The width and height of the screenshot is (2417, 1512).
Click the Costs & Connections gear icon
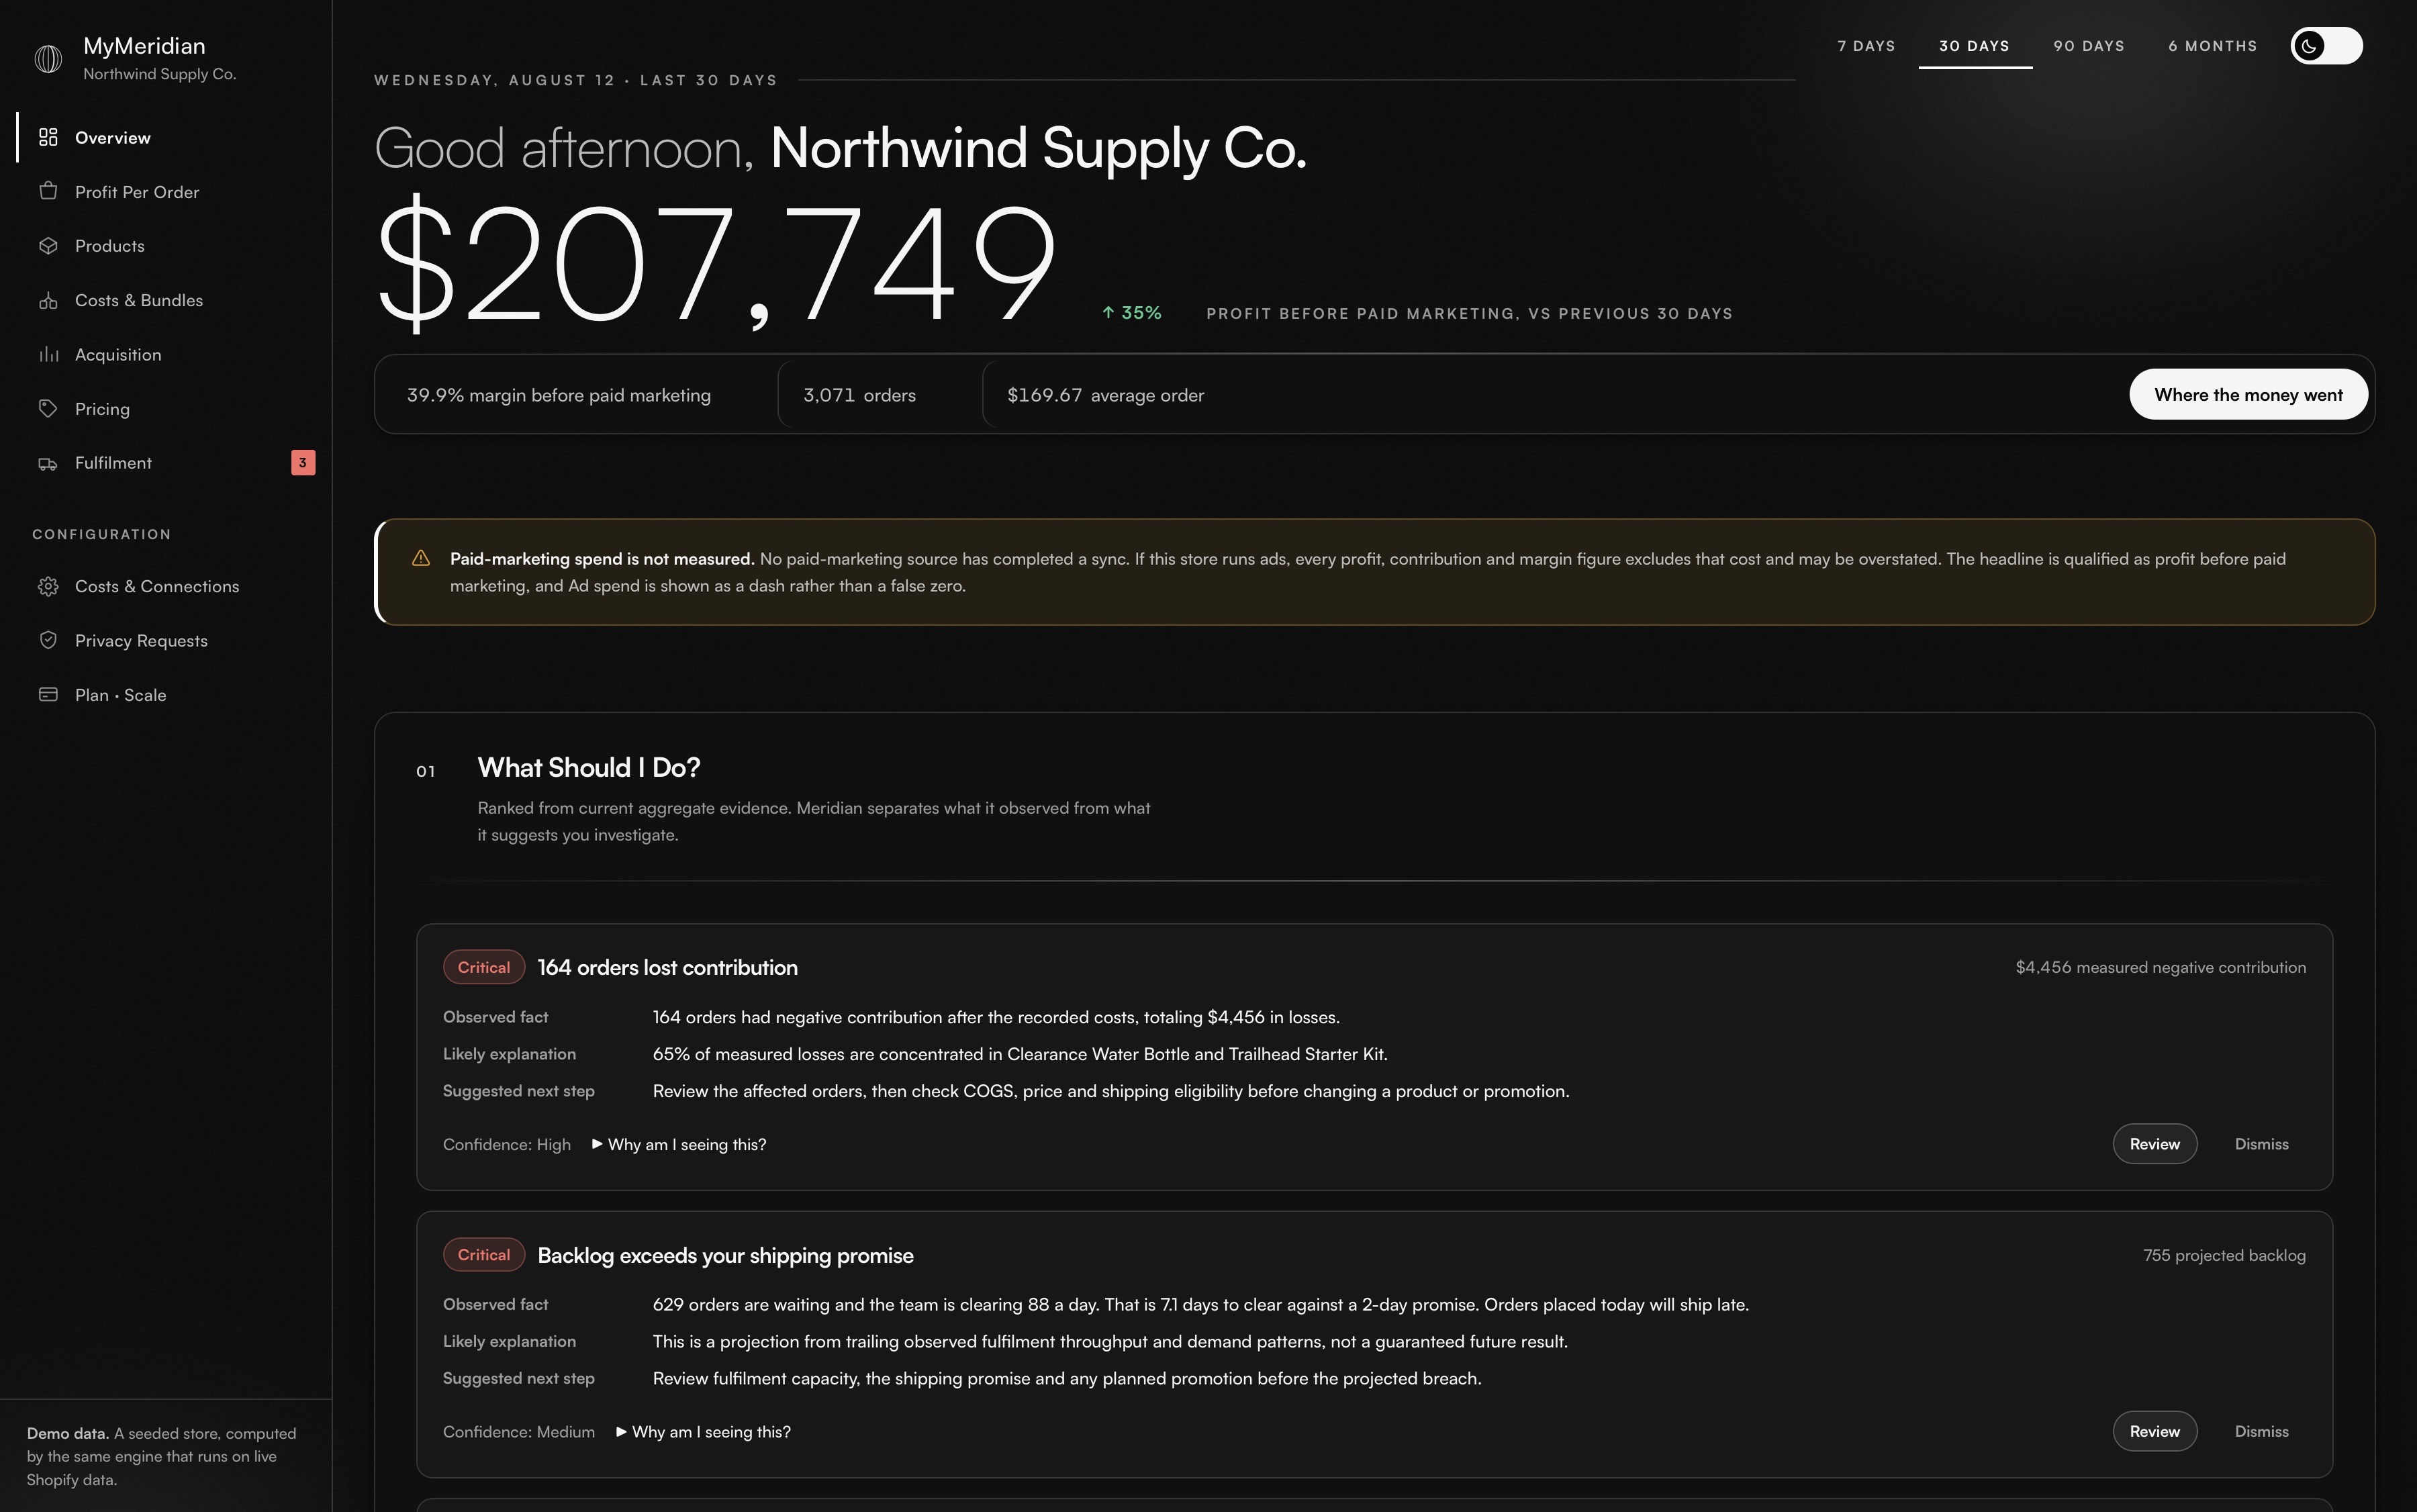[x=48, y=586]
